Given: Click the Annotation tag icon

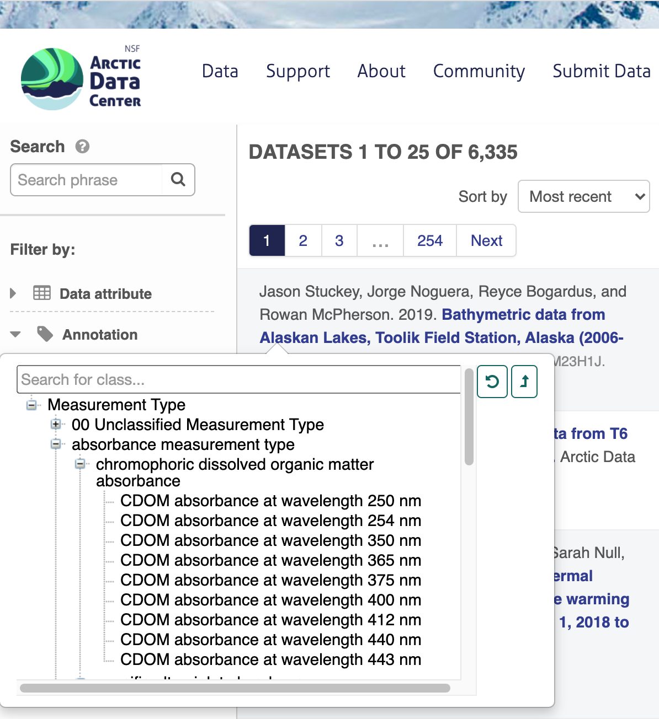Looking at the screenshot, I should tap(45, 334).
